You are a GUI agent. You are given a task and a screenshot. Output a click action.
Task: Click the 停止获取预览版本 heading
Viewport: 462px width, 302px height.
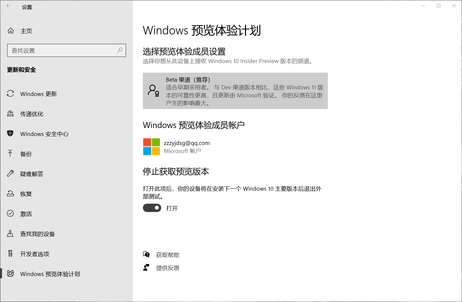point(176,171)
